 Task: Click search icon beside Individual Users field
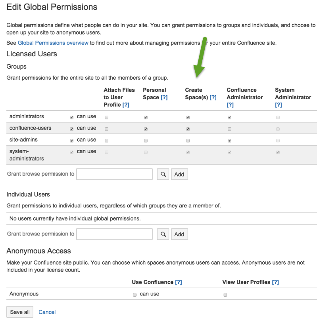click(x=163, y=234)
